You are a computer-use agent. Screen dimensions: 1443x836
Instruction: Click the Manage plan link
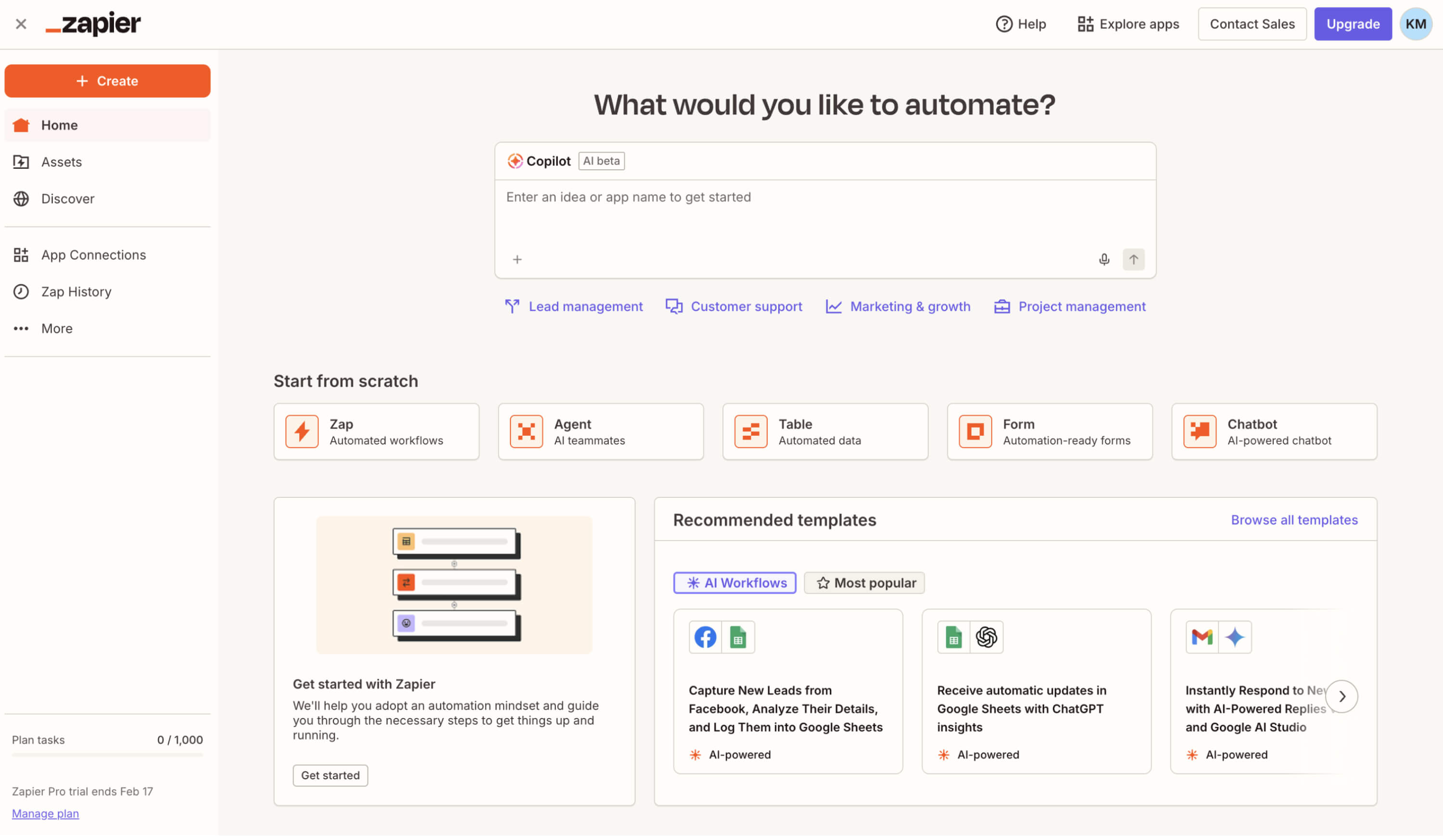45,814
